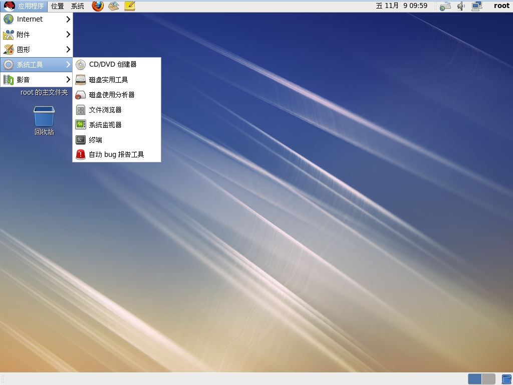Launch Firefox from the top panel
Viewport: 513px width, 385px height.
(98, 6)
